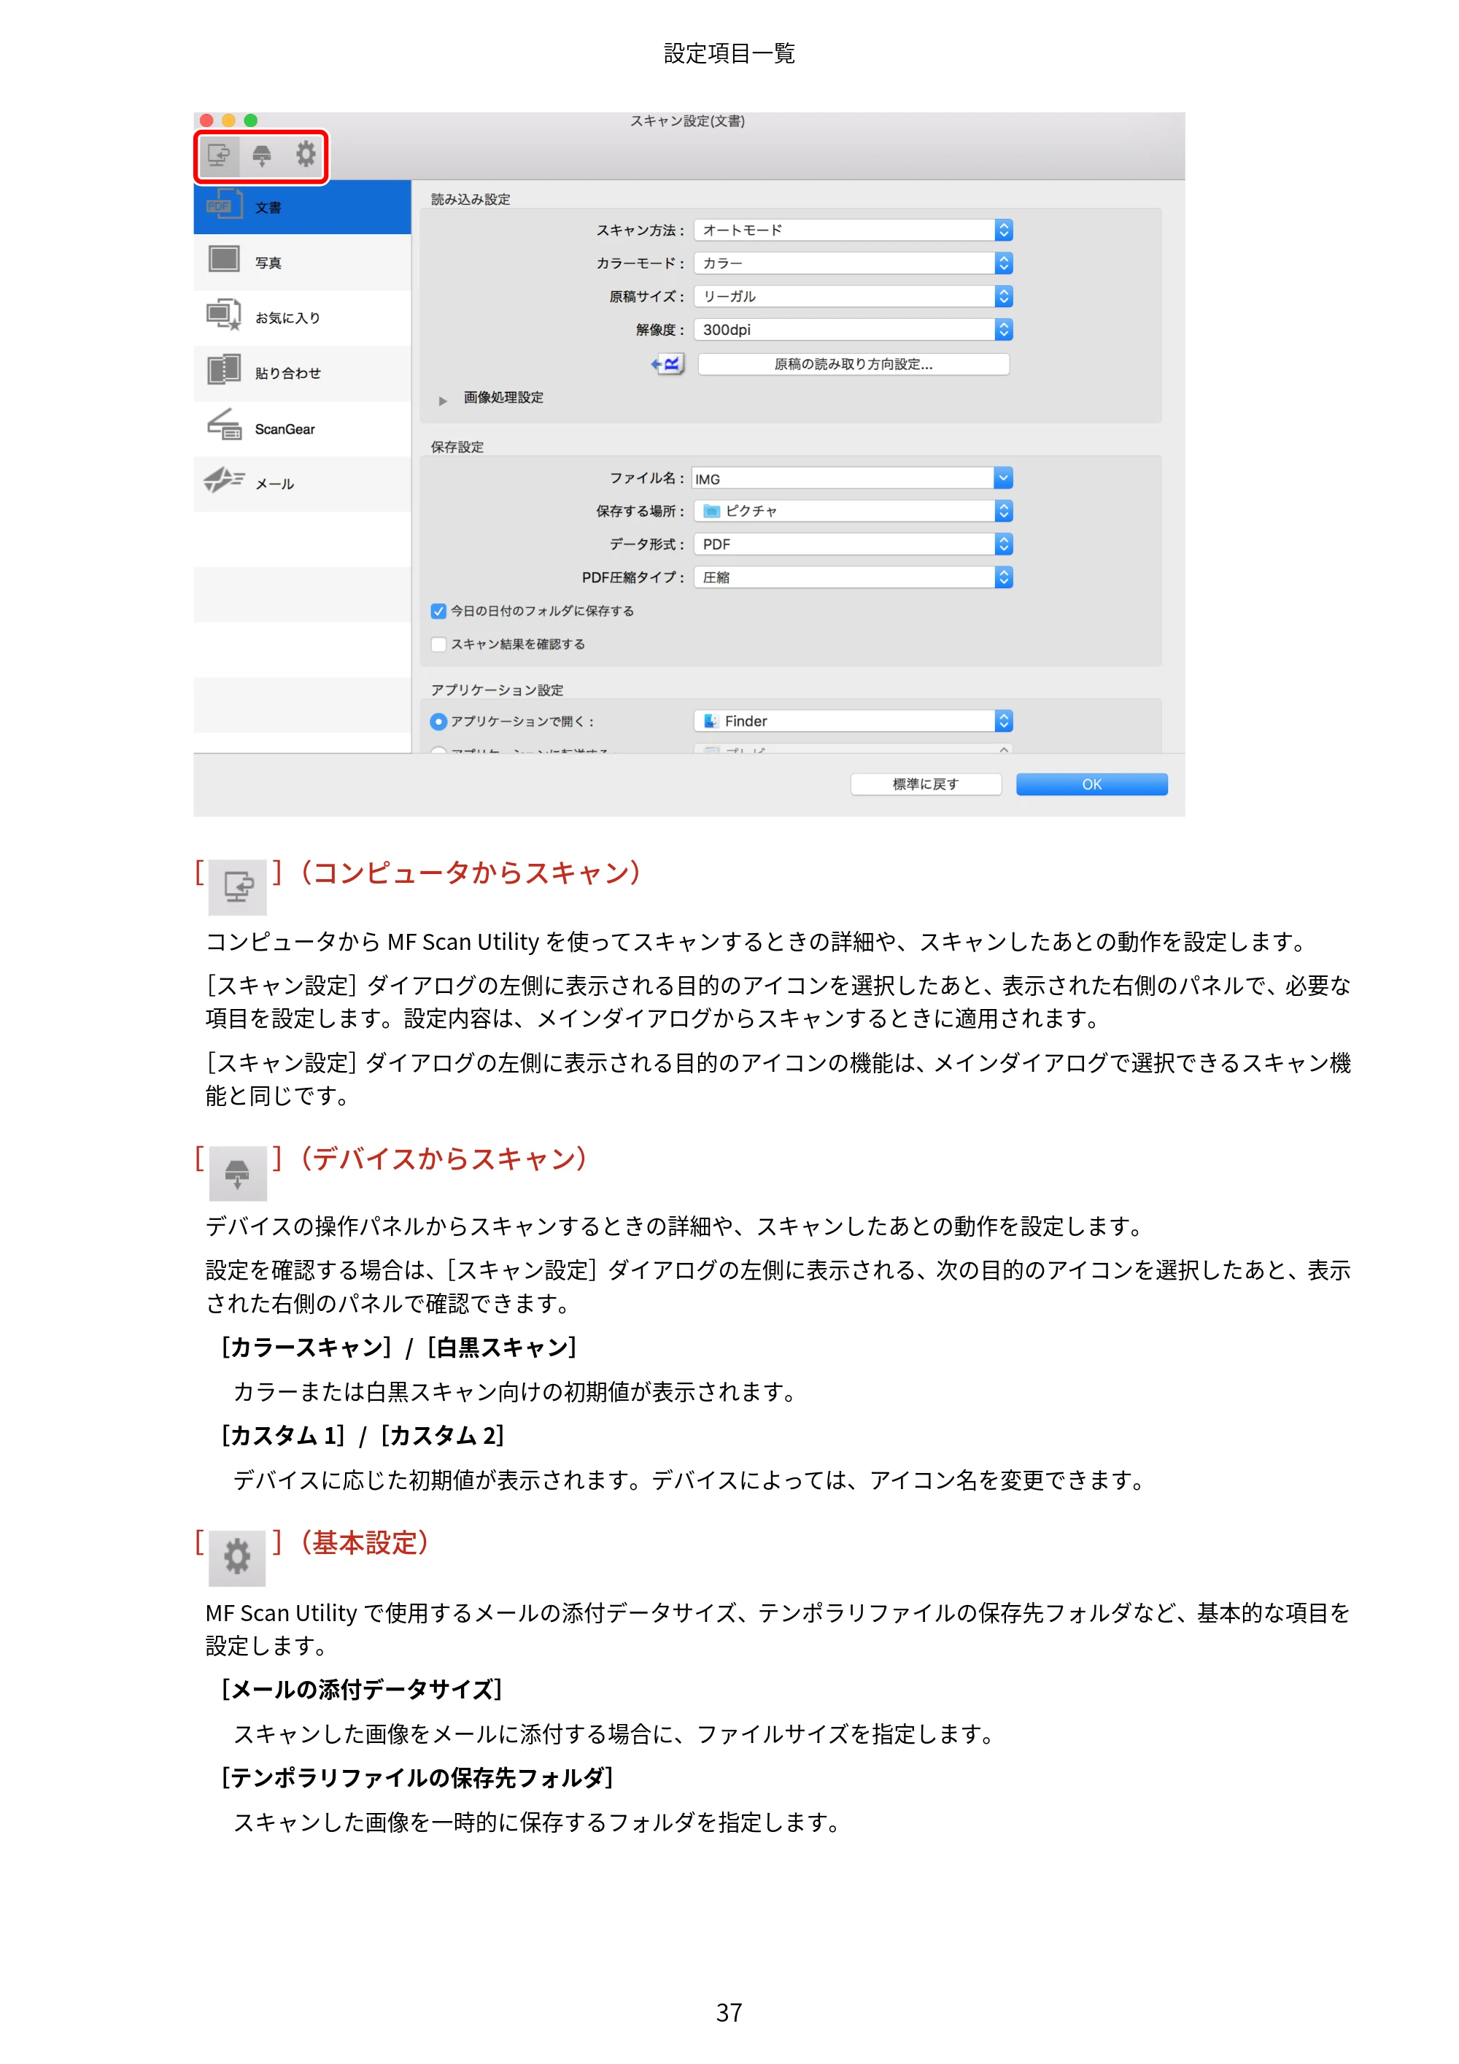
Task: Click the 保存設定 section heading
Action: coord(457,447)
